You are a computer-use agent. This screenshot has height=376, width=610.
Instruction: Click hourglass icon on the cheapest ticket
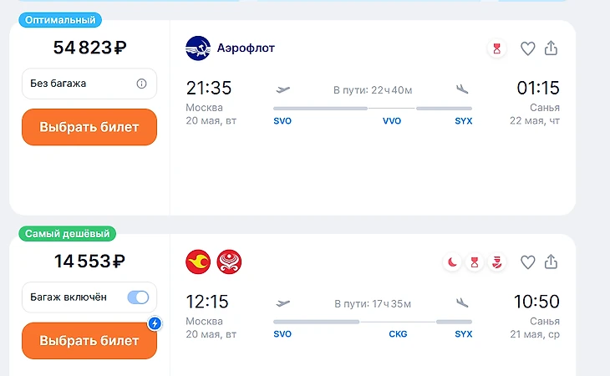pos(475,262)
